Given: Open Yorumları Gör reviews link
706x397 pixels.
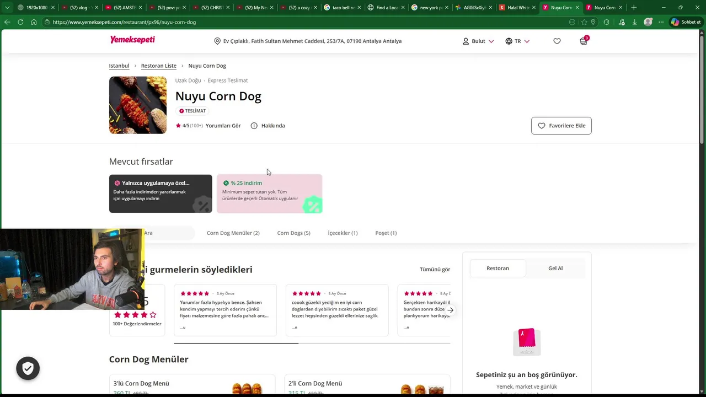Looking at the screenshot, I should click(223, 126).
